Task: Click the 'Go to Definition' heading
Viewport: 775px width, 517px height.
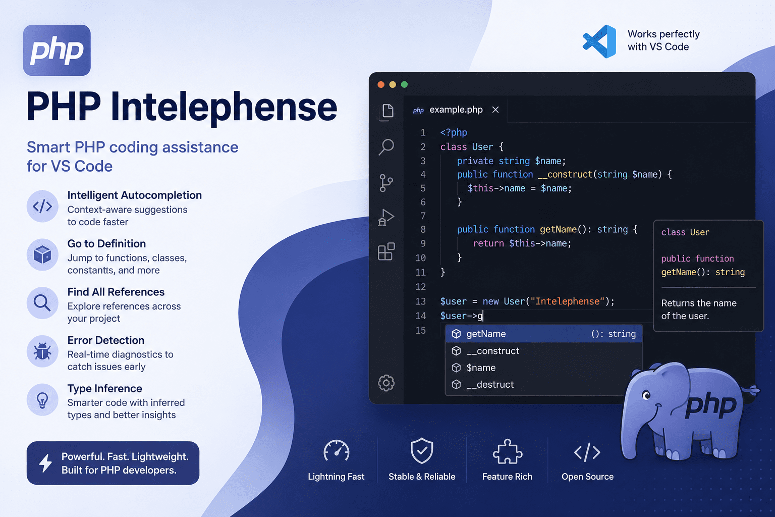Action: (x=106, y=243)
